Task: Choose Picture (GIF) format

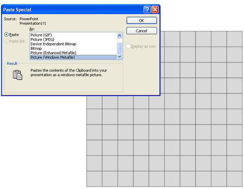Action: [x=73, y=35]
